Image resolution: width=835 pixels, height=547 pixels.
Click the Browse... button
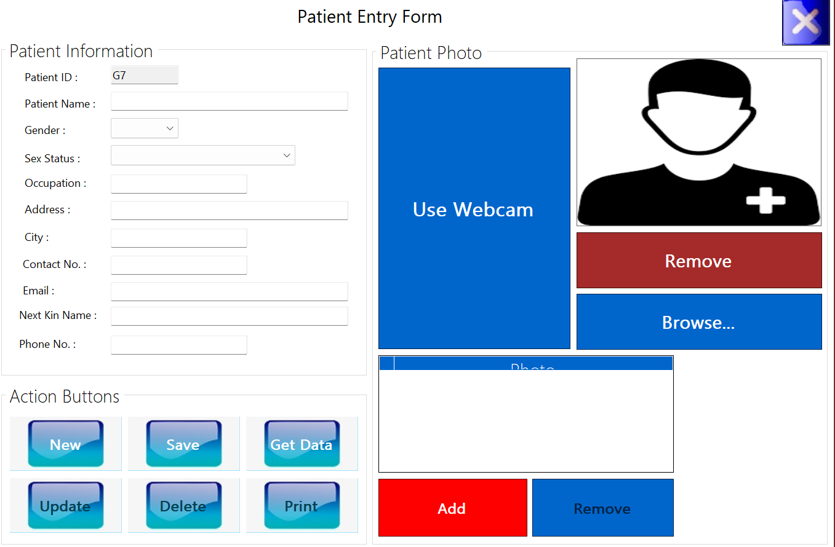[x=698, y=321]
